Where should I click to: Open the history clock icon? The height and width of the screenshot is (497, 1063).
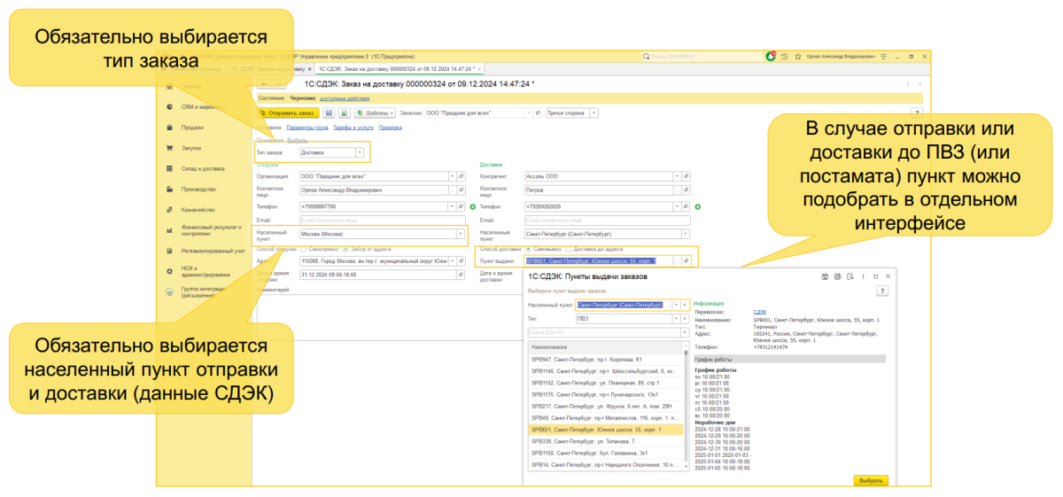coord(784,56)
